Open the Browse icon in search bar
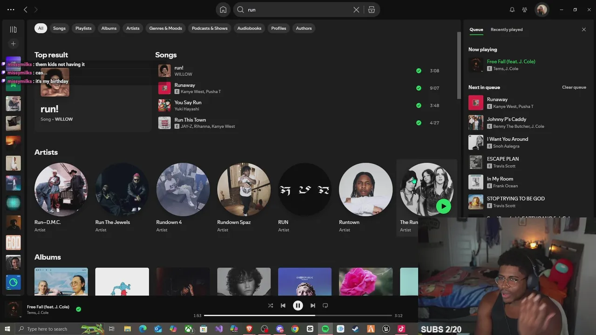This screenshot has height=335, width=596. point(372,10)
